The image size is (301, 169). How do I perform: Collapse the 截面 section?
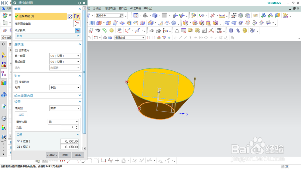(47, 9)
